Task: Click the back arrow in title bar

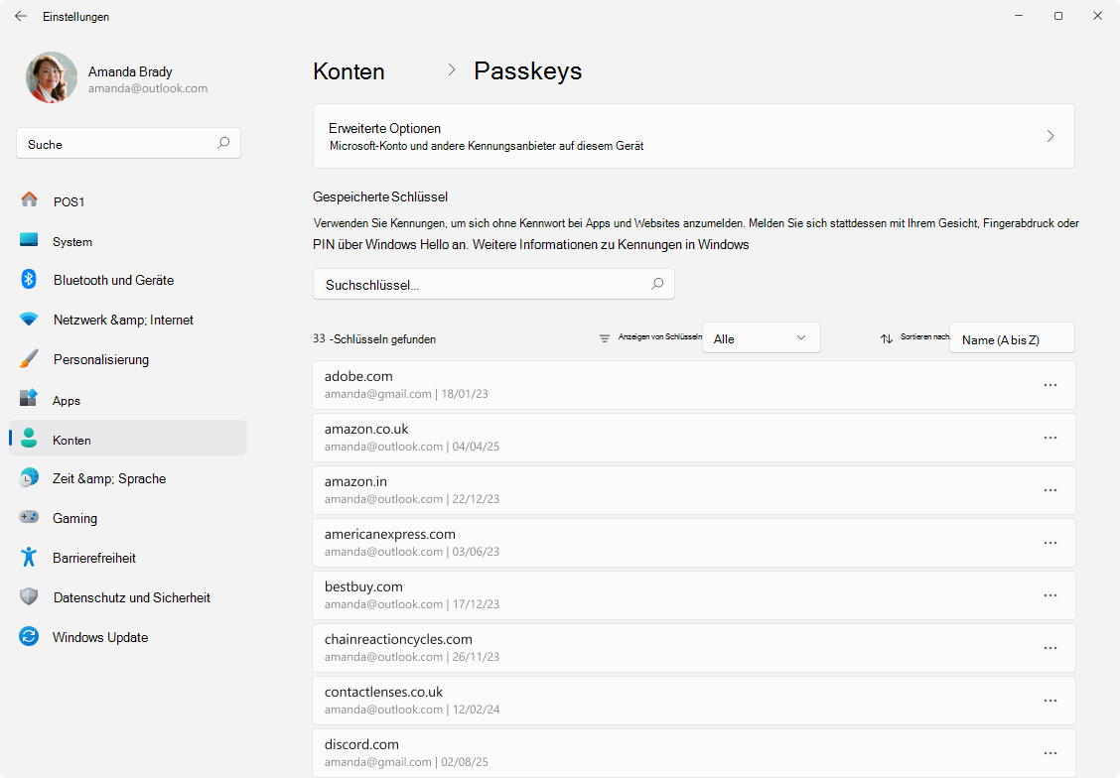Action: coord(21,16)
